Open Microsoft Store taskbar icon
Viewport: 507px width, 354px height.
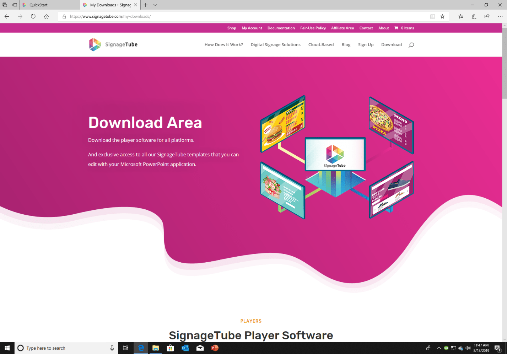click(x=171, y=348)
